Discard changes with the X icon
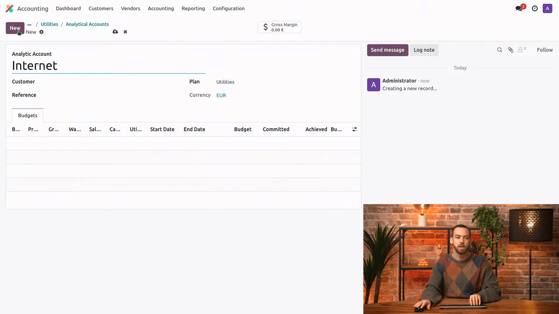The image size is (559, 314). click(x=125, y=32)
